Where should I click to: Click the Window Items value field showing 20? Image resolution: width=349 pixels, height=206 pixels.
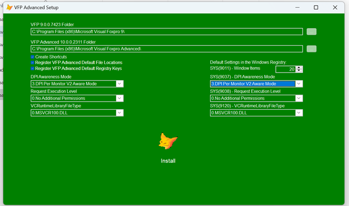coord(286,70)
